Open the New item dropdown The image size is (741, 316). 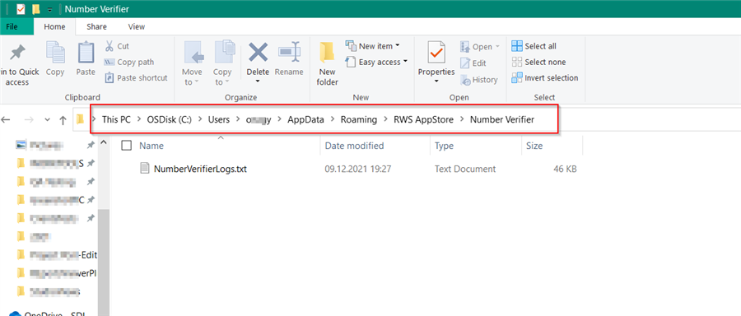click(x=373, y=46)
